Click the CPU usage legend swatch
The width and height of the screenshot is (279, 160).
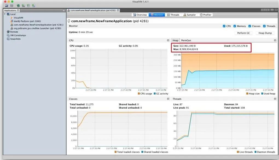click(139, 94)
